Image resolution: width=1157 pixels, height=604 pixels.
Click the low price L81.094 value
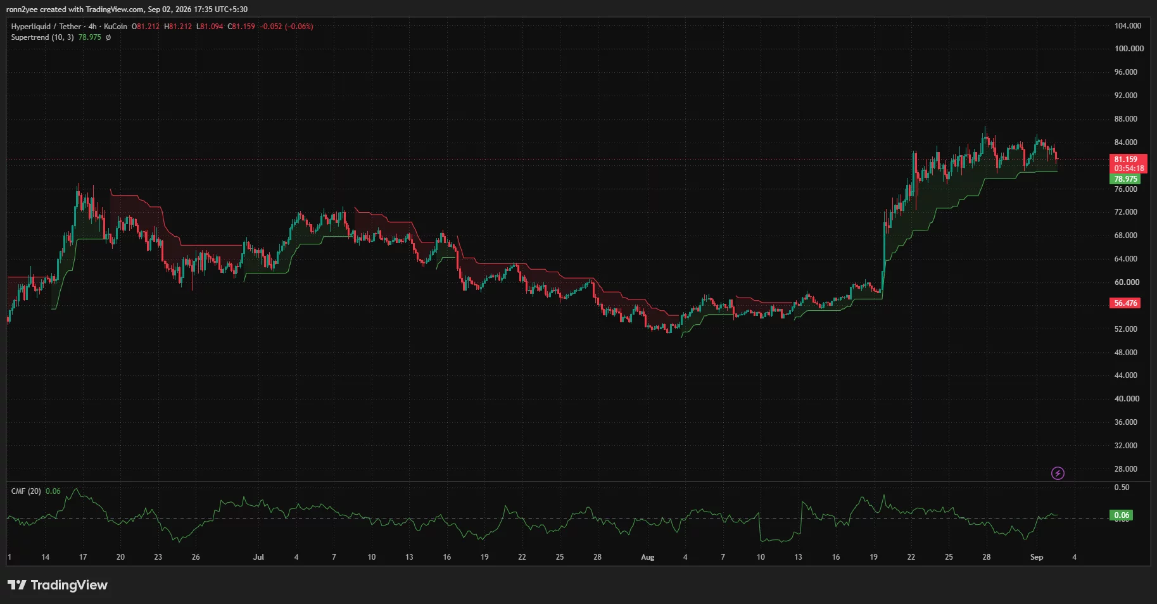point(210,27)
